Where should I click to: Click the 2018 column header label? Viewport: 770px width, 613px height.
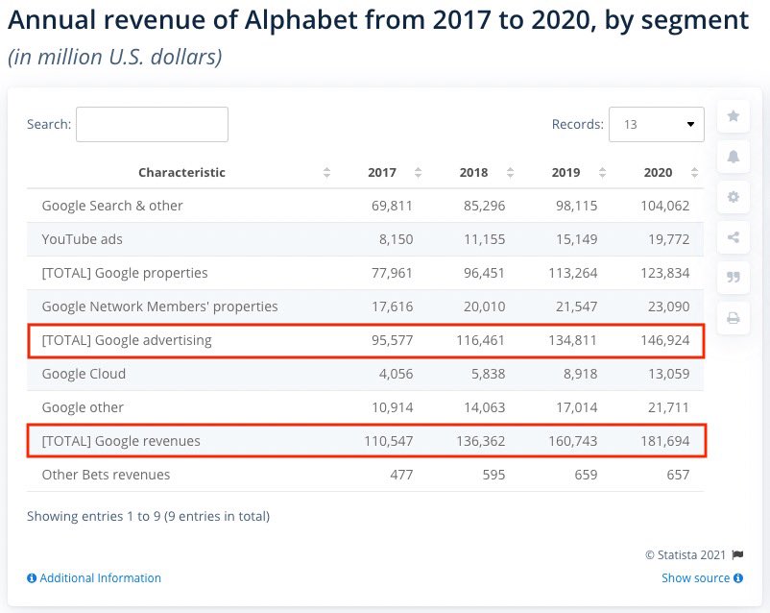coord(474,173)
